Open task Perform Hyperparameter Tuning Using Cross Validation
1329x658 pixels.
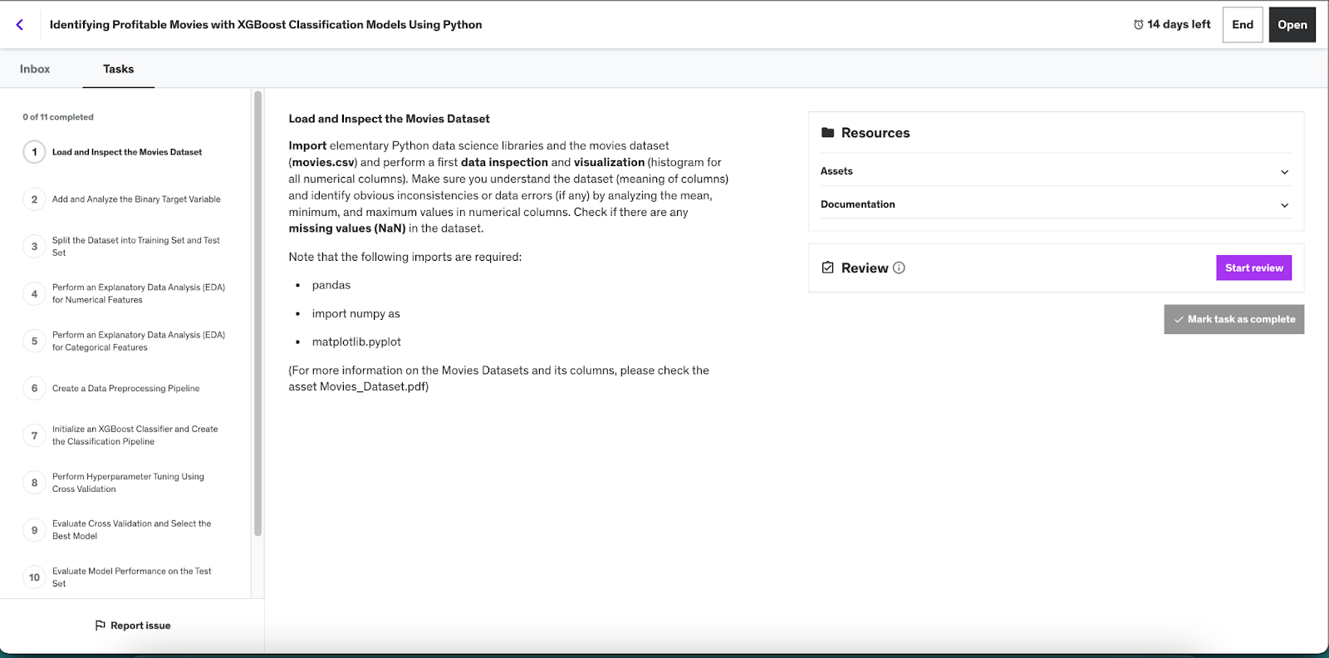point(128,483)
